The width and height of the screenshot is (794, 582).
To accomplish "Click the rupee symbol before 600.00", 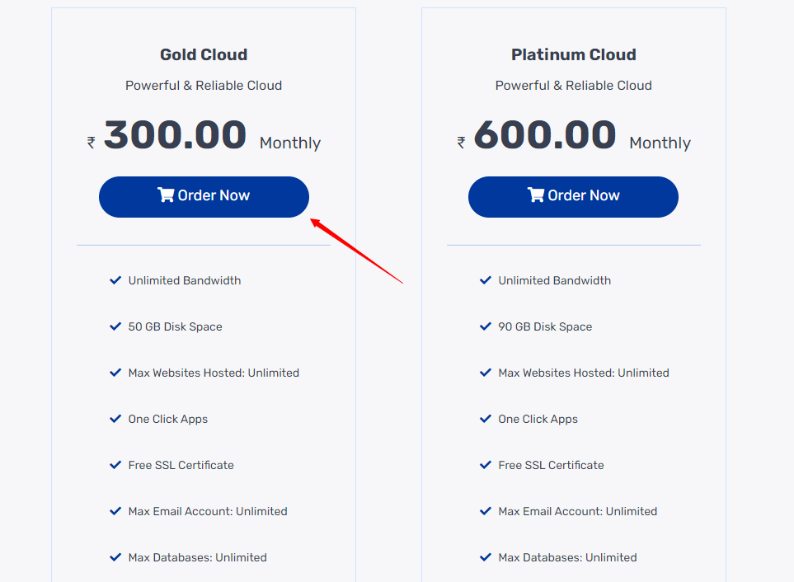I will (x=461, y=143).
